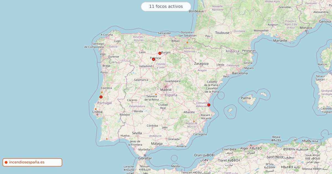The image size is (332, 174).
Task: Click the Santander city label
Action: (x=164, y=33)
